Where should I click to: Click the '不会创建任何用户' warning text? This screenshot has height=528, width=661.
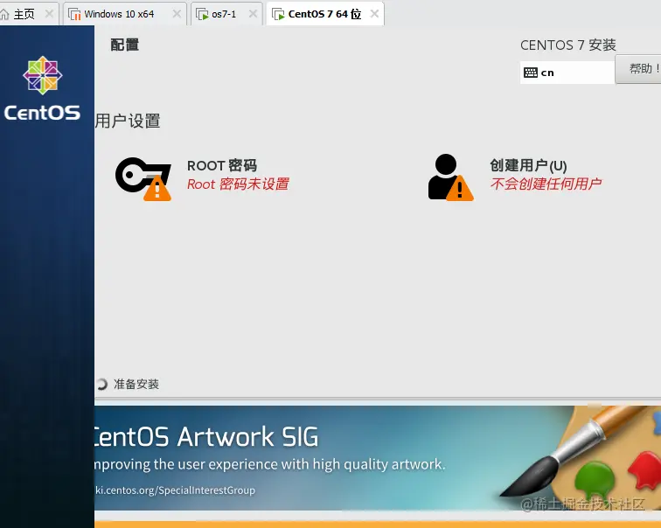click(546, 184)
